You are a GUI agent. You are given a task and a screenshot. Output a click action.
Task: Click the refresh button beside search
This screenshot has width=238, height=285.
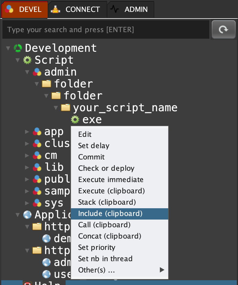point(223,30)
